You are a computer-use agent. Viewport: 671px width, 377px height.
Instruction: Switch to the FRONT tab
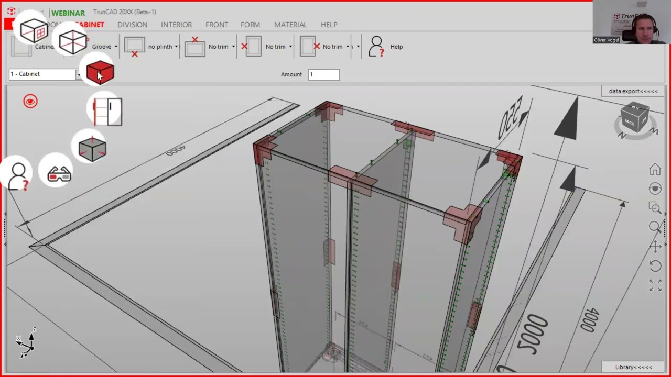217,25
